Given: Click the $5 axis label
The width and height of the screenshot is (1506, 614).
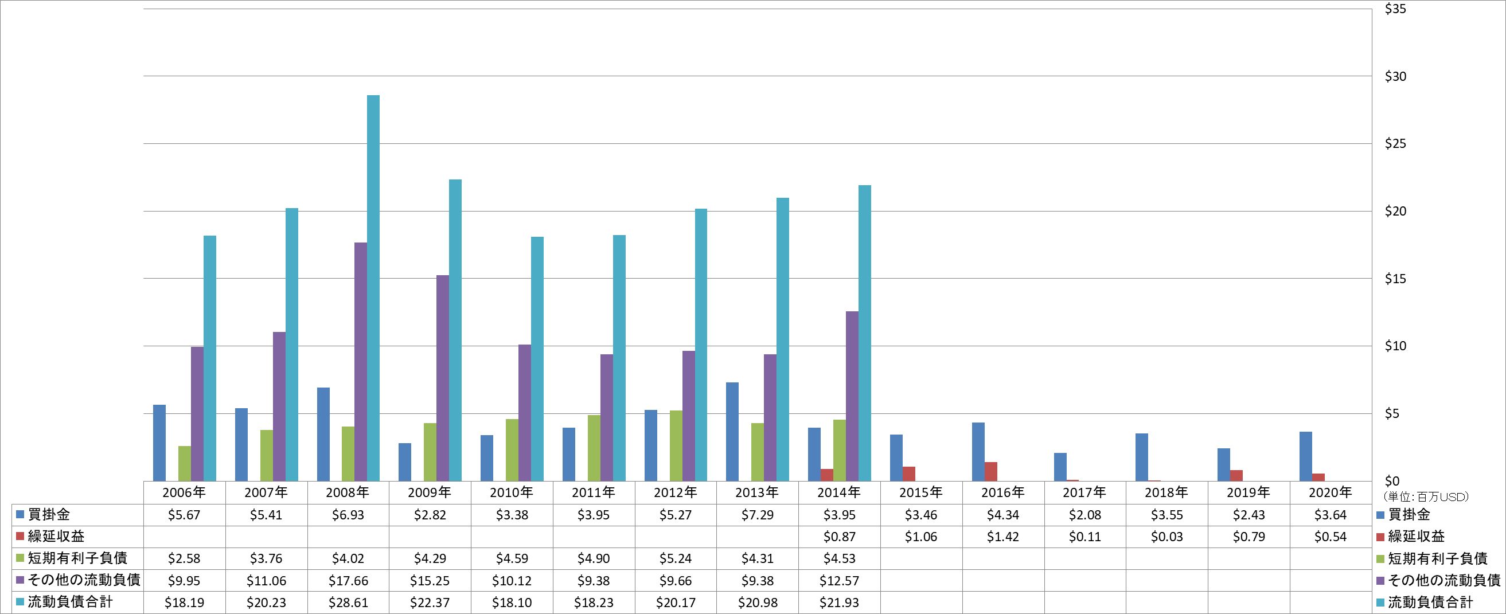Looking at the screenshot, I should pos(1392,413).
